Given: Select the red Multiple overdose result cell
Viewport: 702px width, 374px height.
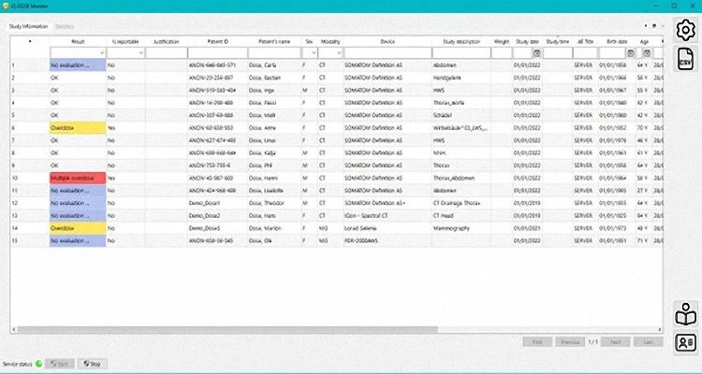Looking at the screenshot, I should coord(77,177).
